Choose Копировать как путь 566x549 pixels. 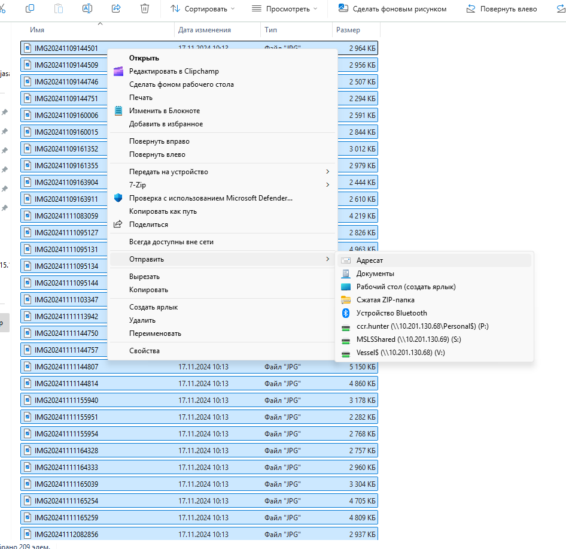tap(223, 211)
